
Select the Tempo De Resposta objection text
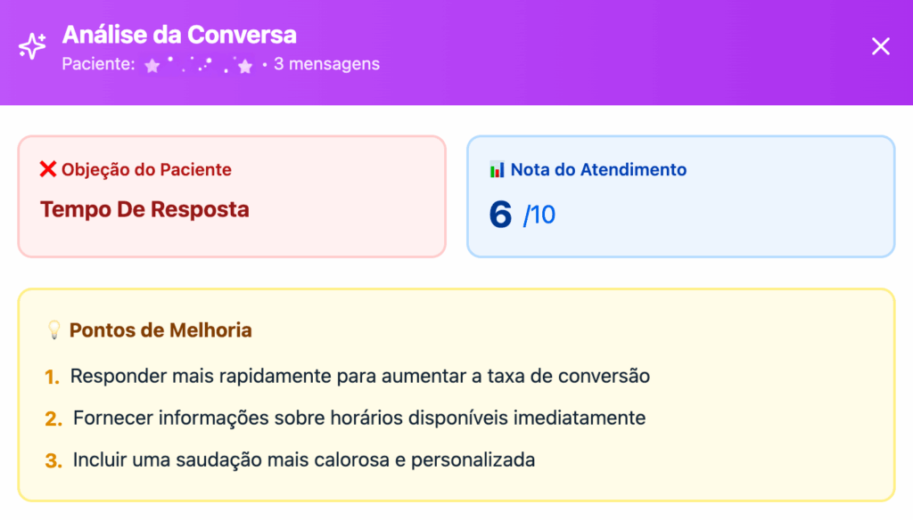pyautogui.click(x=144, y=210)
